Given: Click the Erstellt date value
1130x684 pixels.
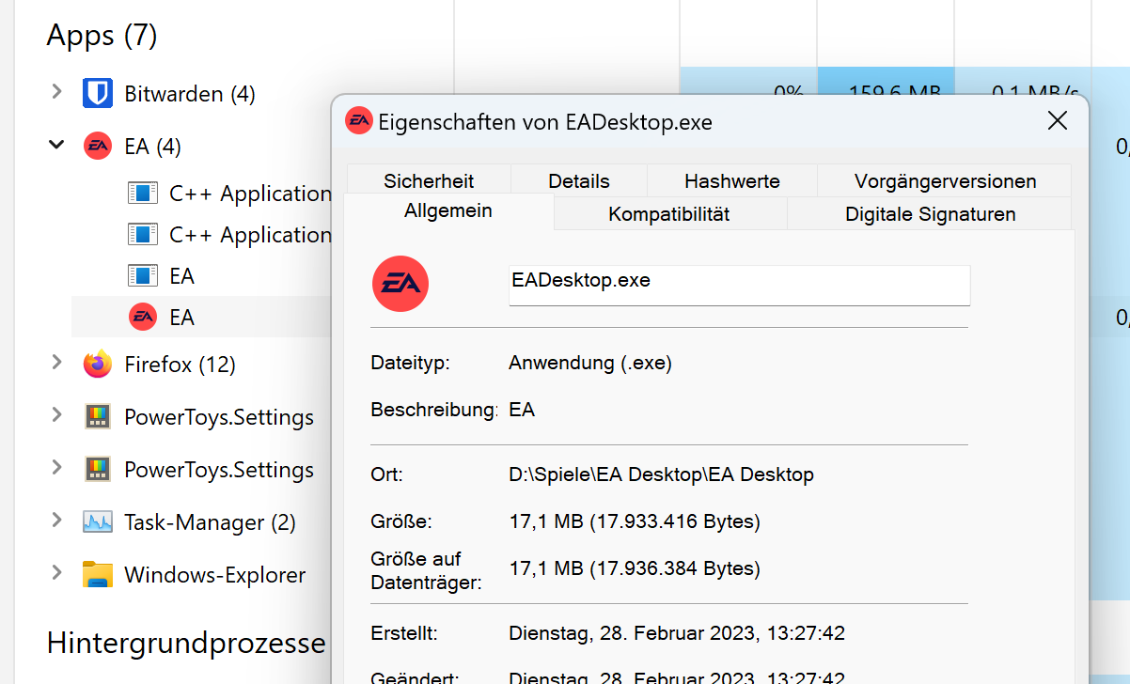Looking at the screenshot, I should point(677,633).
